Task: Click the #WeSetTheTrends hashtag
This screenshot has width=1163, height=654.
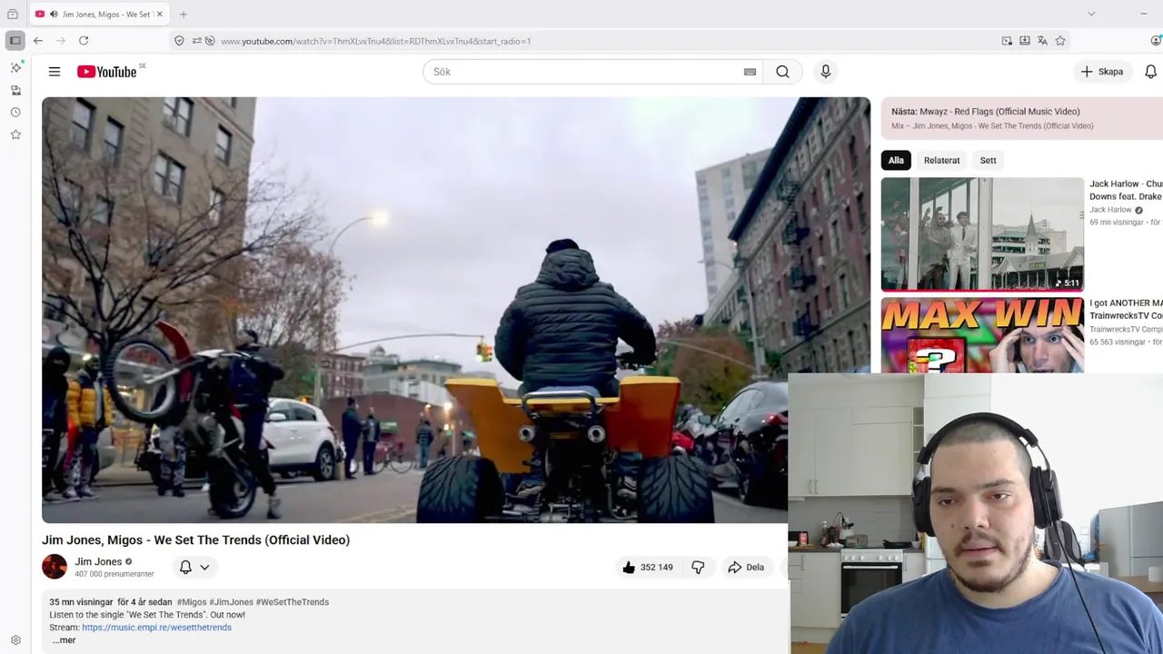Action: pos(293,602)
